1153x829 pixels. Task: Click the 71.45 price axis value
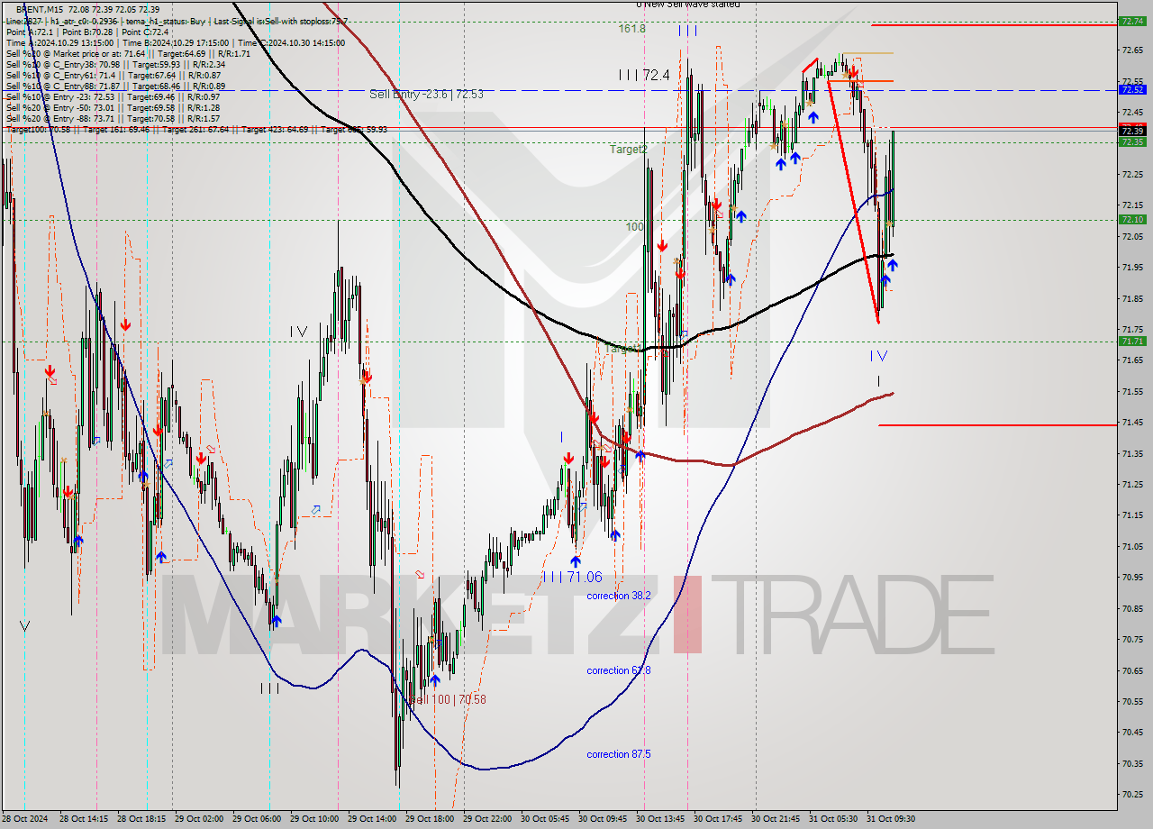pyautogui.click(x=1132, y=422)
